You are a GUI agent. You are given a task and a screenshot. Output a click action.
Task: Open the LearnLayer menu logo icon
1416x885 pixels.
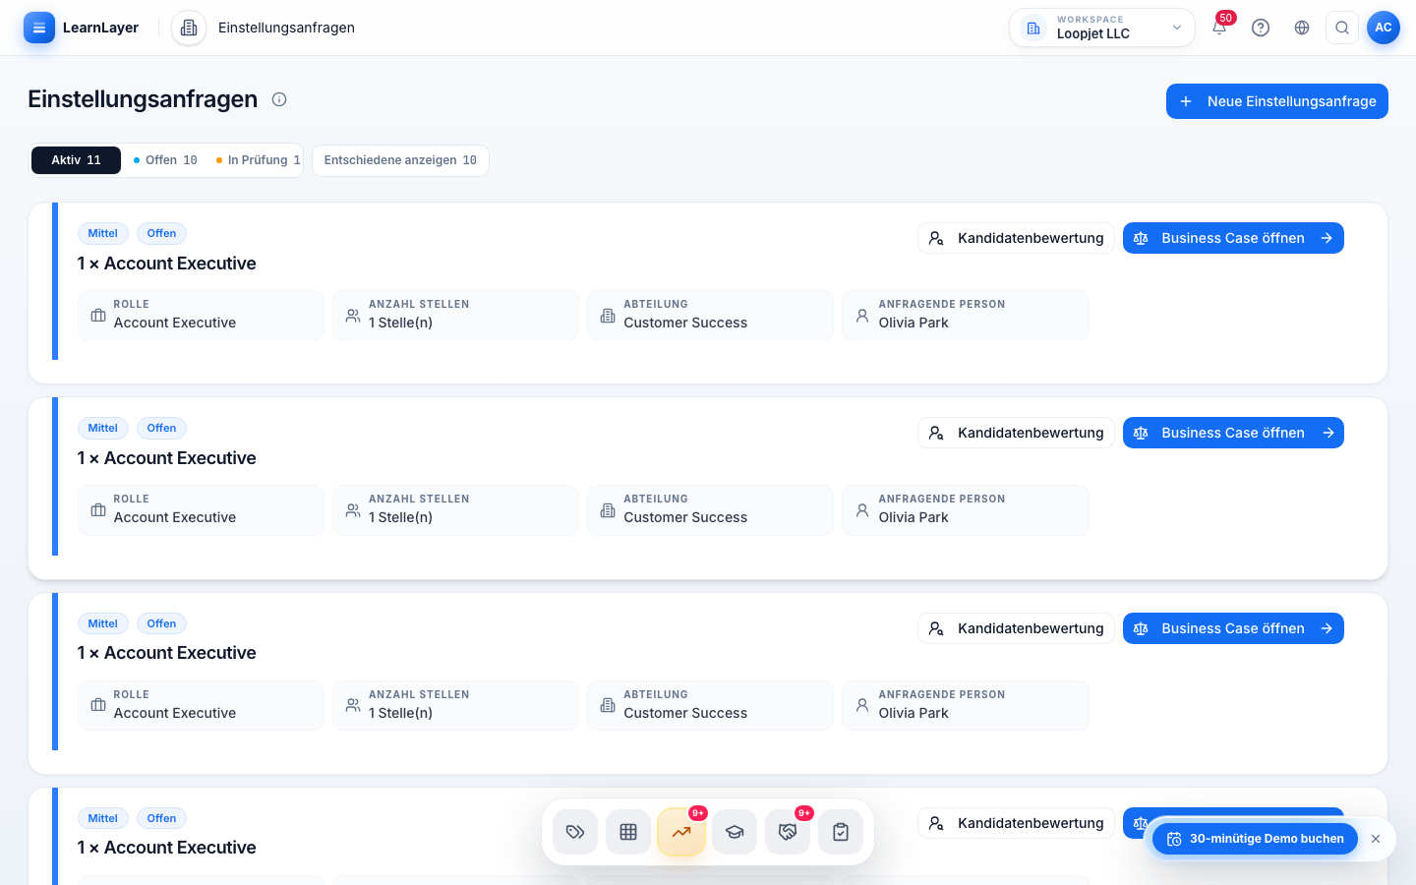39,28
